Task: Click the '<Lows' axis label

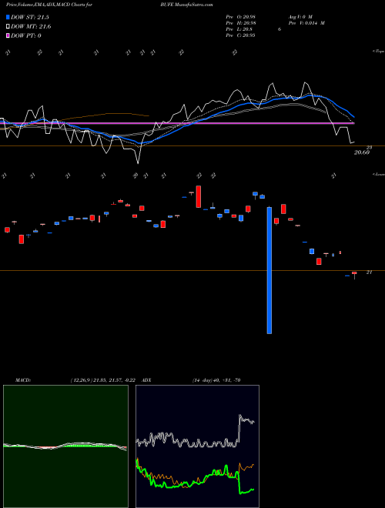Action: click(x=378, y=174)
